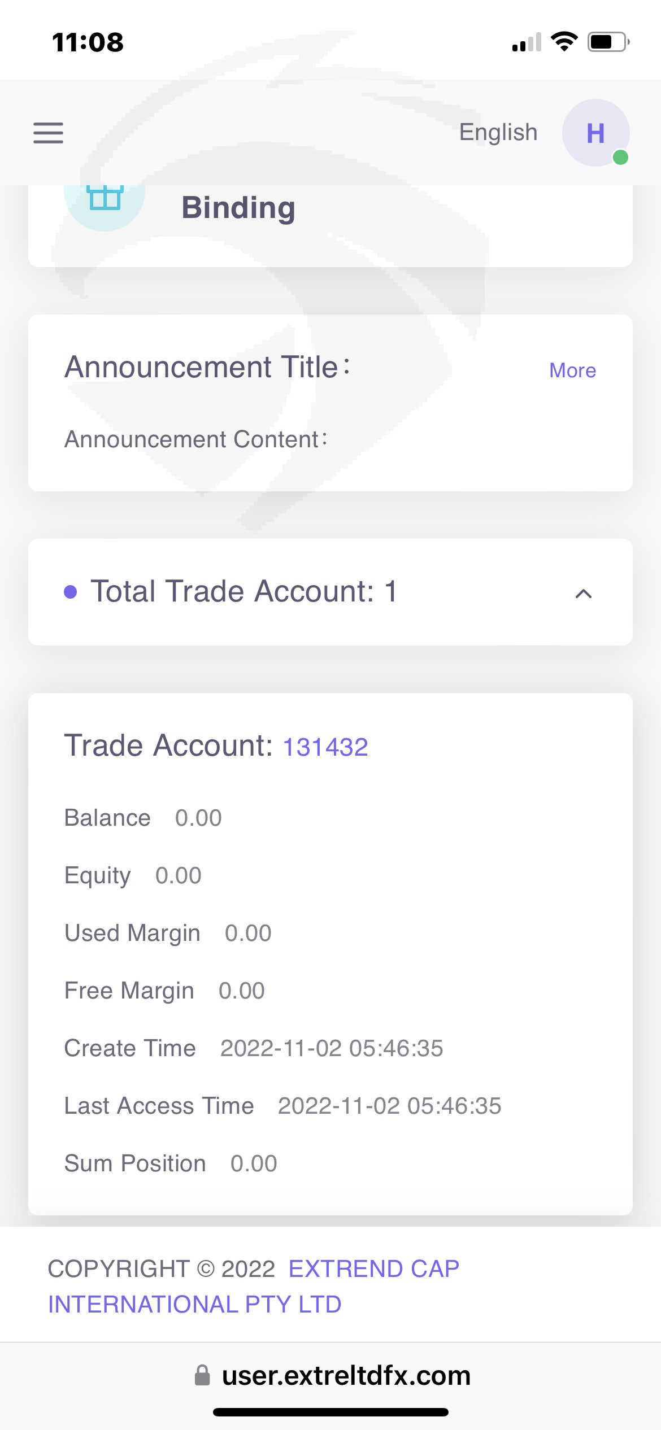Tap the Wi-Fi status icon
This screenshot has height=1430, width=661.
coord(564,42)
